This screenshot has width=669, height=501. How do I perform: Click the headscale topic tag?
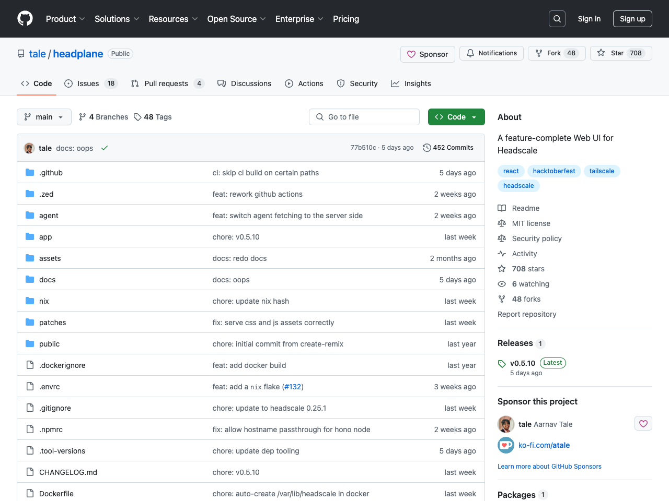pyautogui.click(x=518, y=186)
